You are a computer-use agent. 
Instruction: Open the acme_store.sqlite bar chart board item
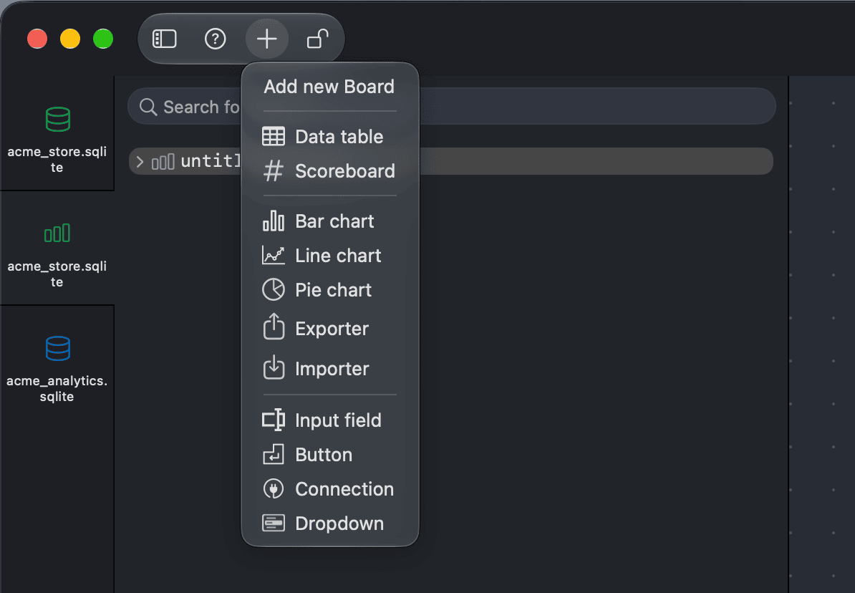pos(57,249)
